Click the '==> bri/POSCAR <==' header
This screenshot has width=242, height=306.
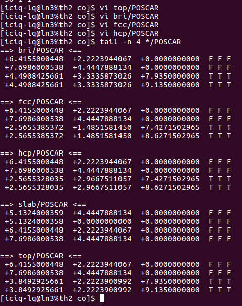(41, 50)
